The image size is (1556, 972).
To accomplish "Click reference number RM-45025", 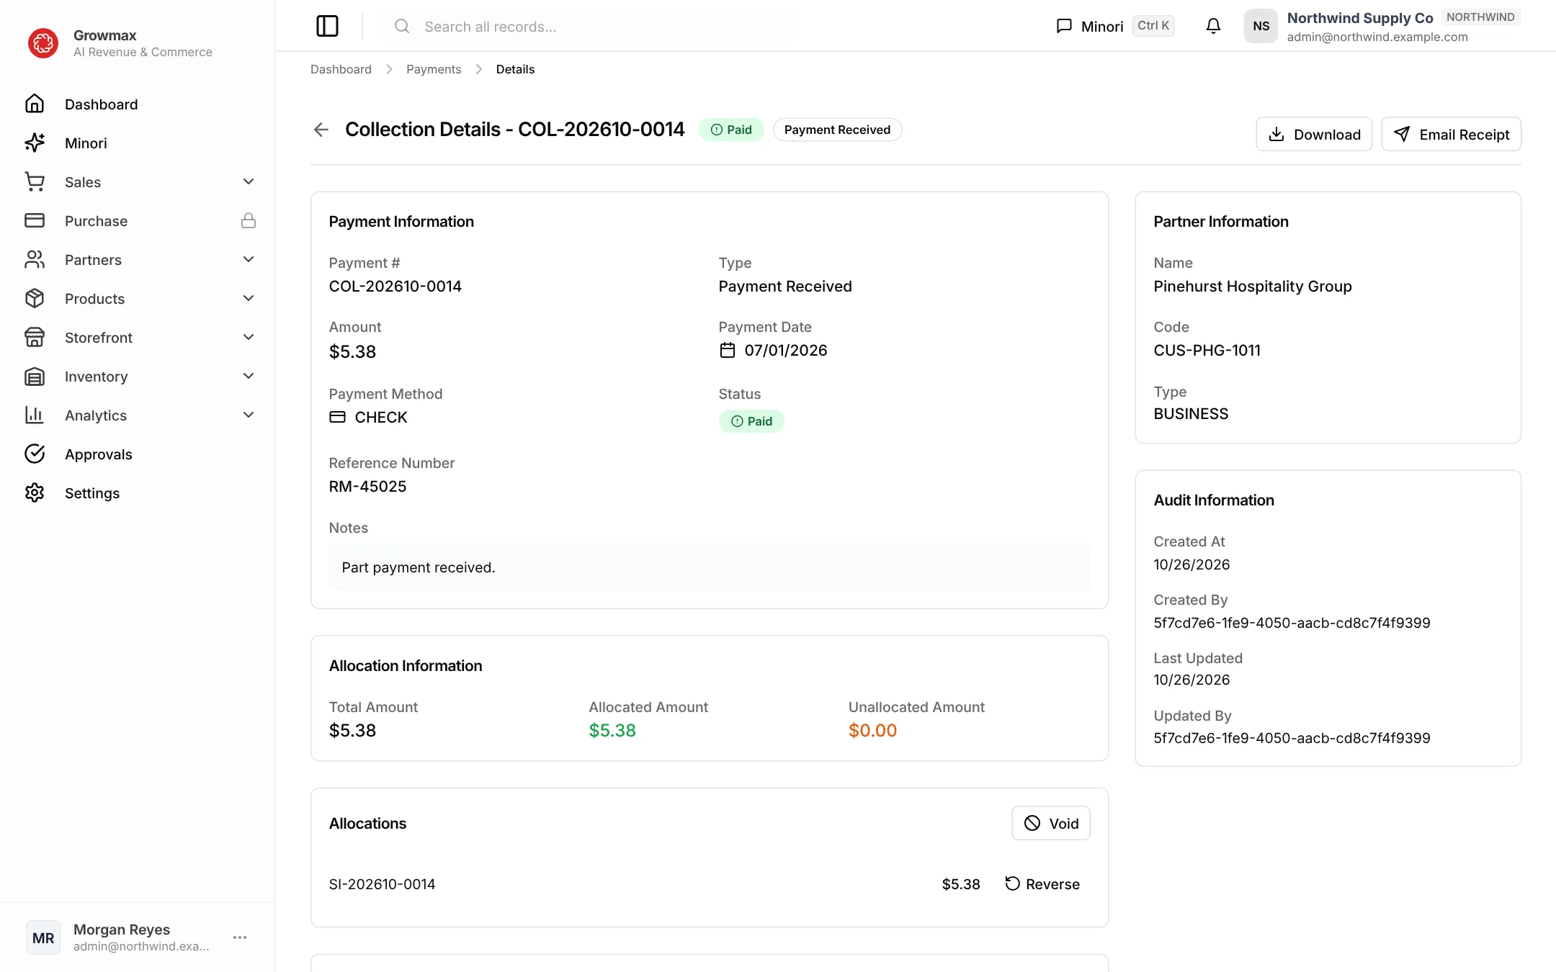I will 367,487.
